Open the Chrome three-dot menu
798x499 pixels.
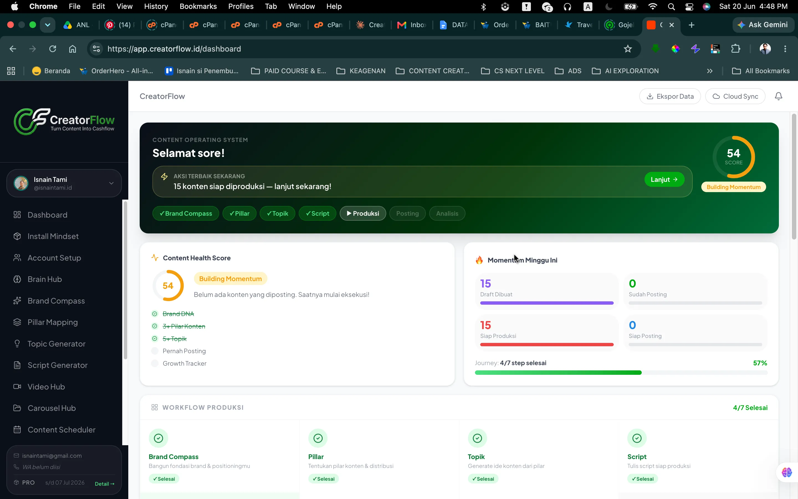pyautogui.click(x=785, y=49)
